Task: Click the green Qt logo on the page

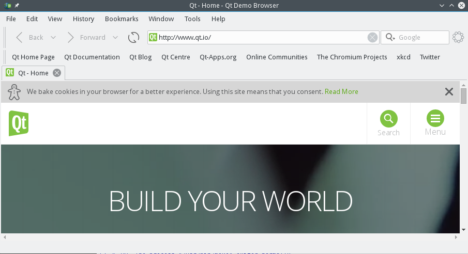Action: [x=19, y=123]
